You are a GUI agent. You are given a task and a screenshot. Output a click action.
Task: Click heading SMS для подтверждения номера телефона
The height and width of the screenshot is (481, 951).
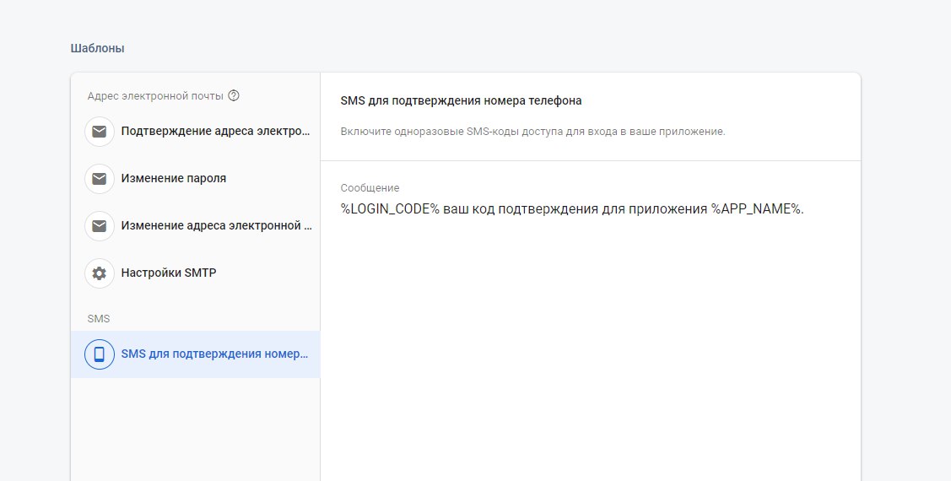click(461, 100)
